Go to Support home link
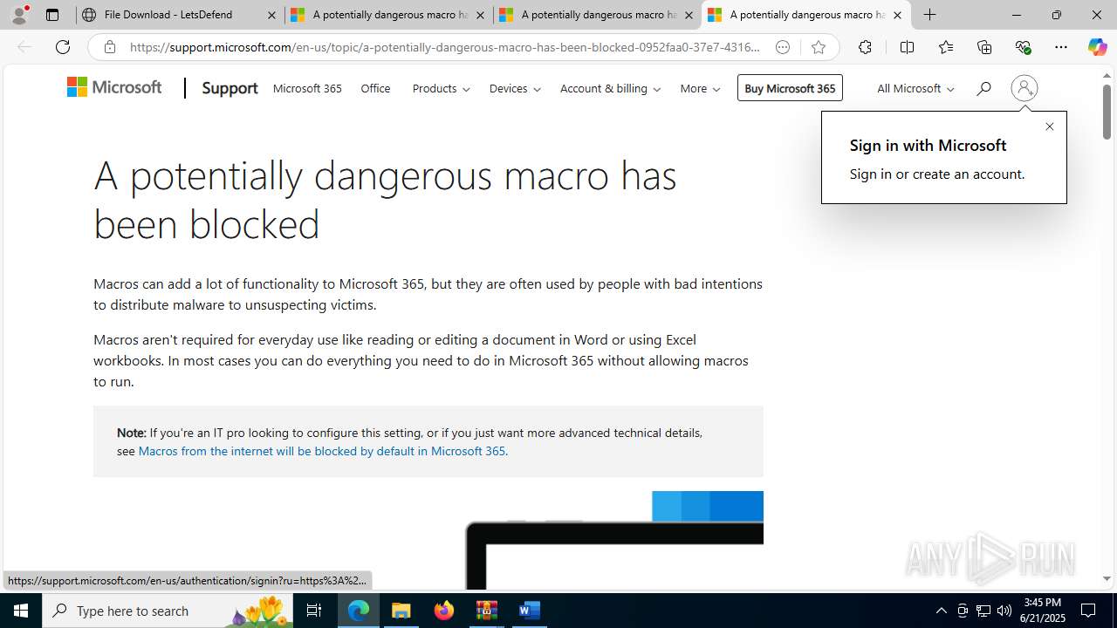This screenshot has height=628, width=1117. 230,88
